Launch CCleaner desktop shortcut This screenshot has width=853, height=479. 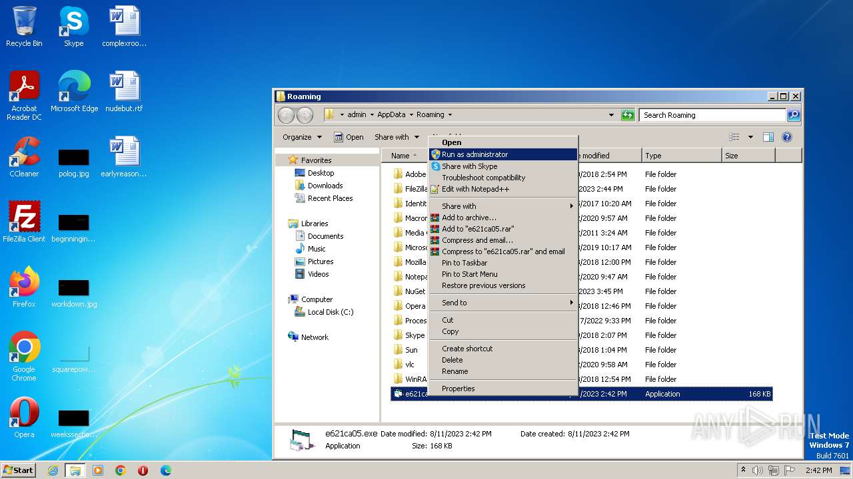pos(24,157)
